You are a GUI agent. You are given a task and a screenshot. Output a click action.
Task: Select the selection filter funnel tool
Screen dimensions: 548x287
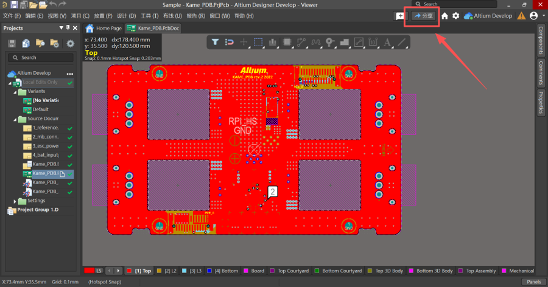point(215,42)
